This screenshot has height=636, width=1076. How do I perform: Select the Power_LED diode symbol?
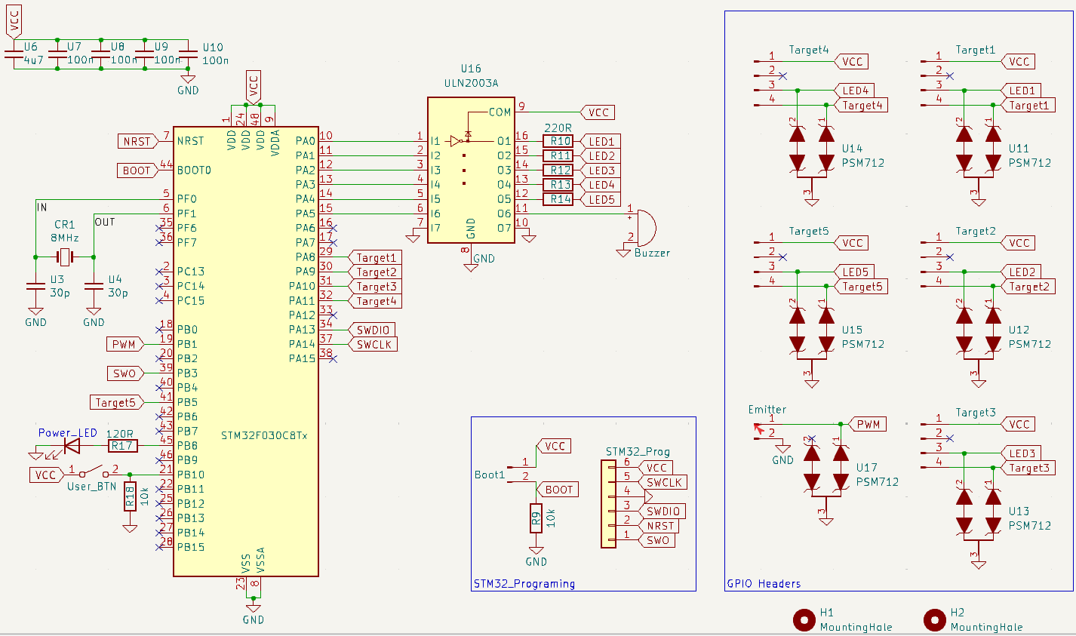72,445
